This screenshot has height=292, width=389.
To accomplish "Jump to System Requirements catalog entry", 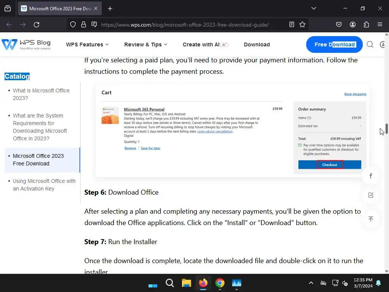I will [40, 127].
